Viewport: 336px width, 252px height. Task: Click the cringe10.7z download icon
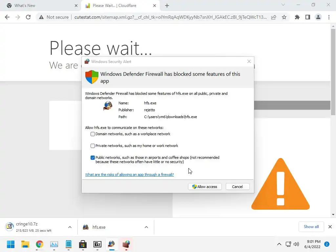pyautogui.click(x=10, y=226)
